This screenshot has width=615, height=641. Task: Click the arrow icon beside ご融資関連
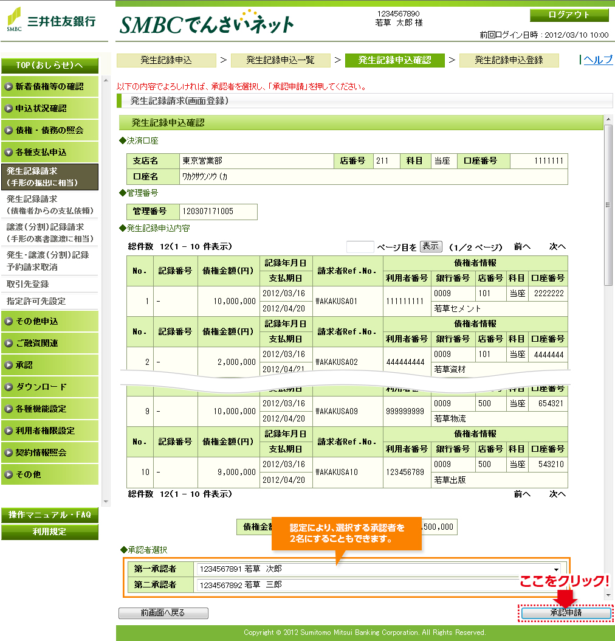[x=9, y=343]
